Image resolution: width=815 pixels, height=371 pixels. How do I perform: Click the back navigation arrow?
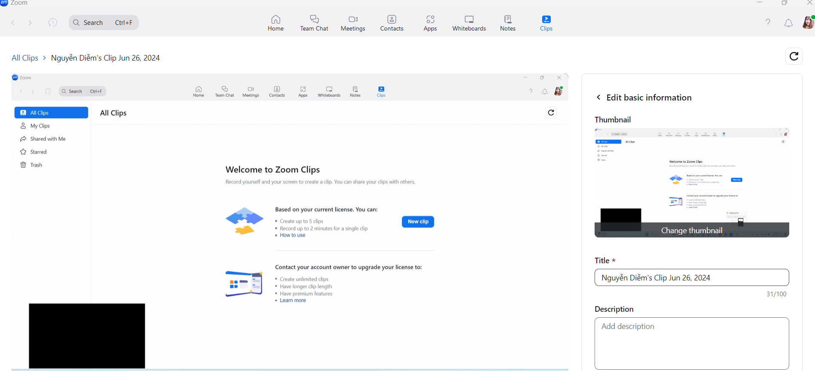(13, 23)
